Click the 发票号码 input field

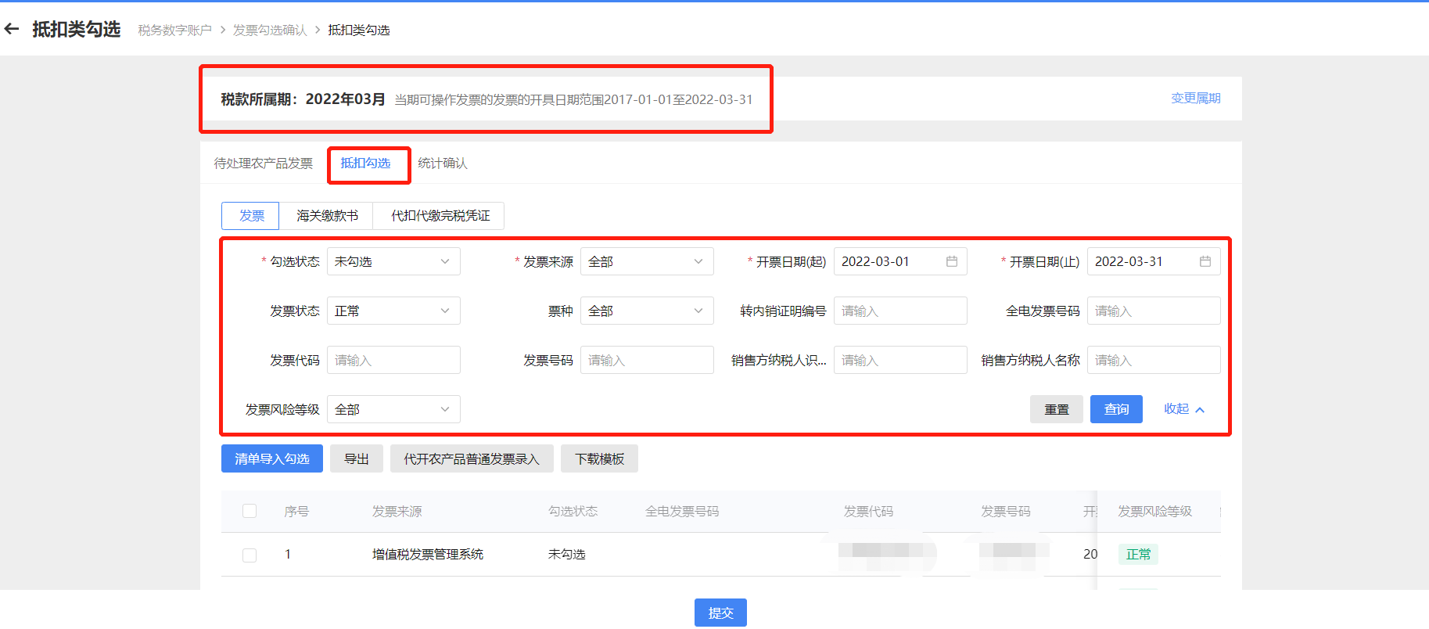(x=647, y=360)
